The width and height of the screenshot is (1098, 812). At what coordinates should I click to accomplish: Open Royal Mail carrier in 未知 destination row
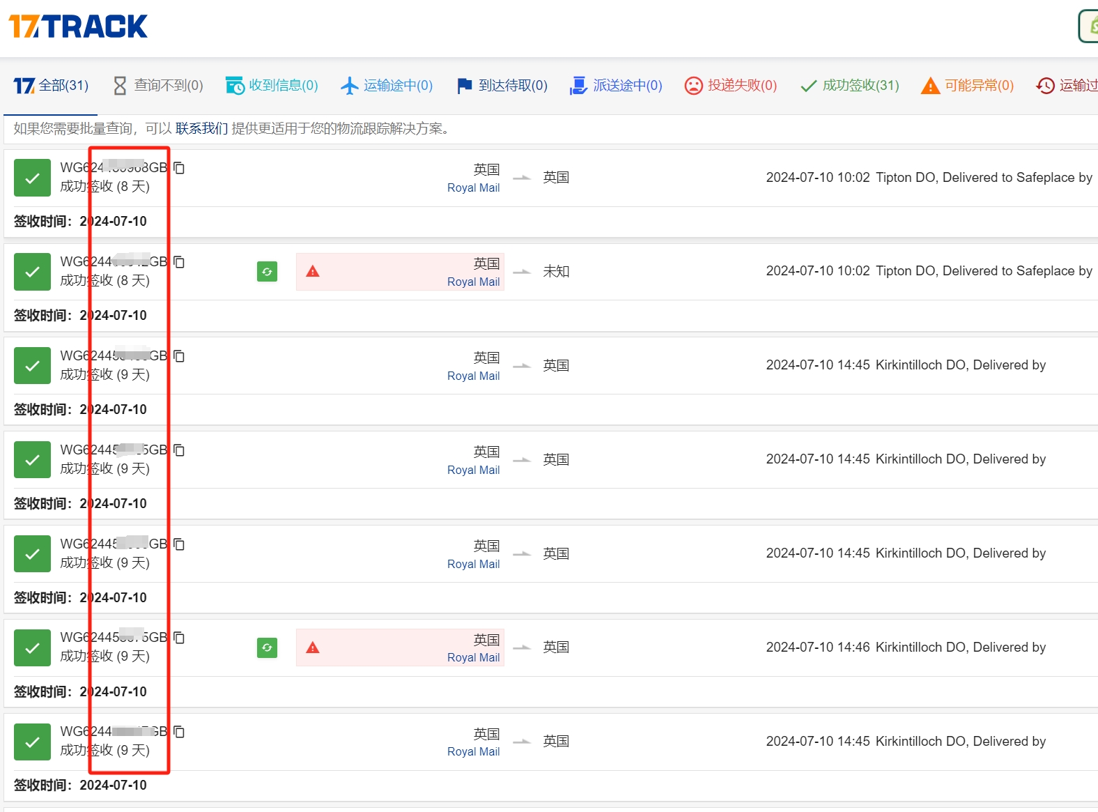tap(473, 282)
